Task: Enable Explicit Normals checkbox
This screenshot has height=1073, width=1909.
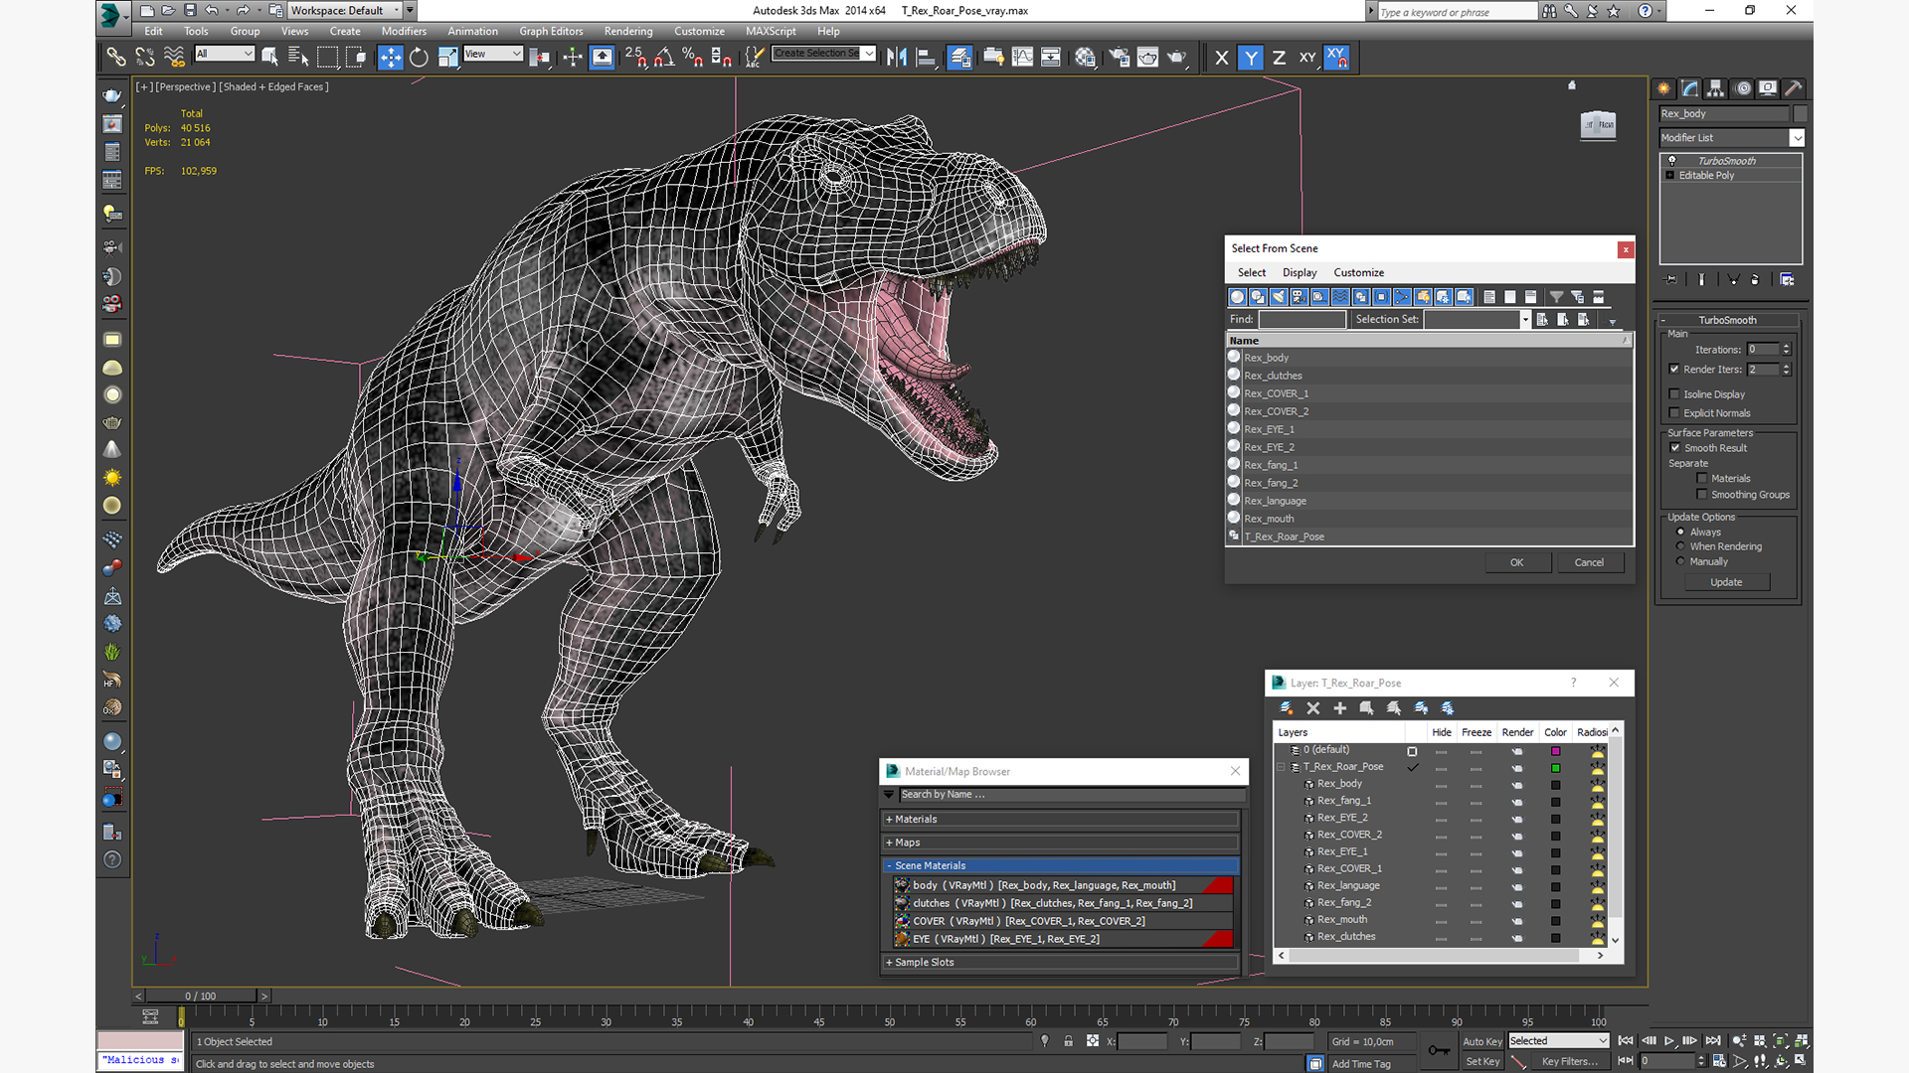Action: (1674, 413)
